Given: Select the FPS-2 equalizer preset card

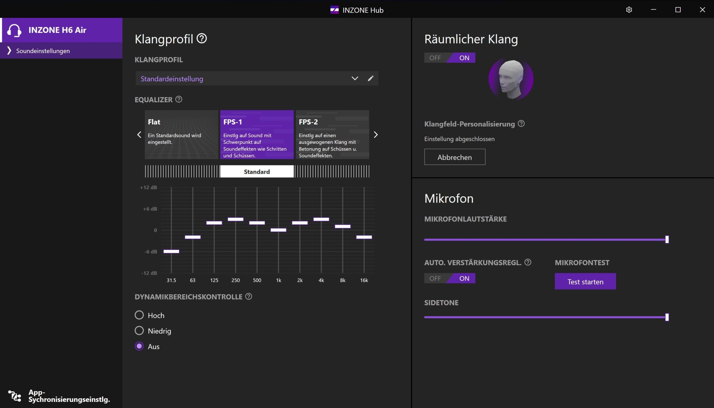Looking at the screenshot, I should tap(332, 134).
